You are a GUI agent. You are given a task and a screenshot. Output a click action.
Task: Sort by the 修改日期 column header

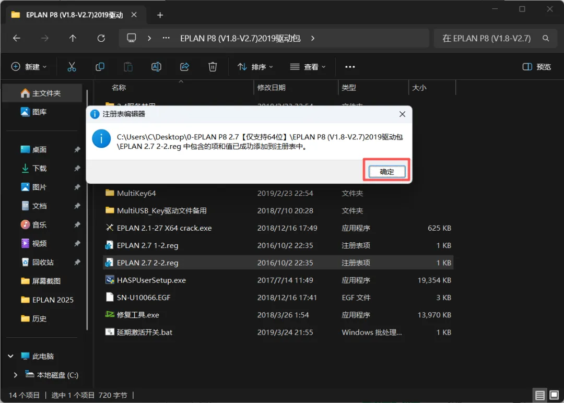[271, 88]
